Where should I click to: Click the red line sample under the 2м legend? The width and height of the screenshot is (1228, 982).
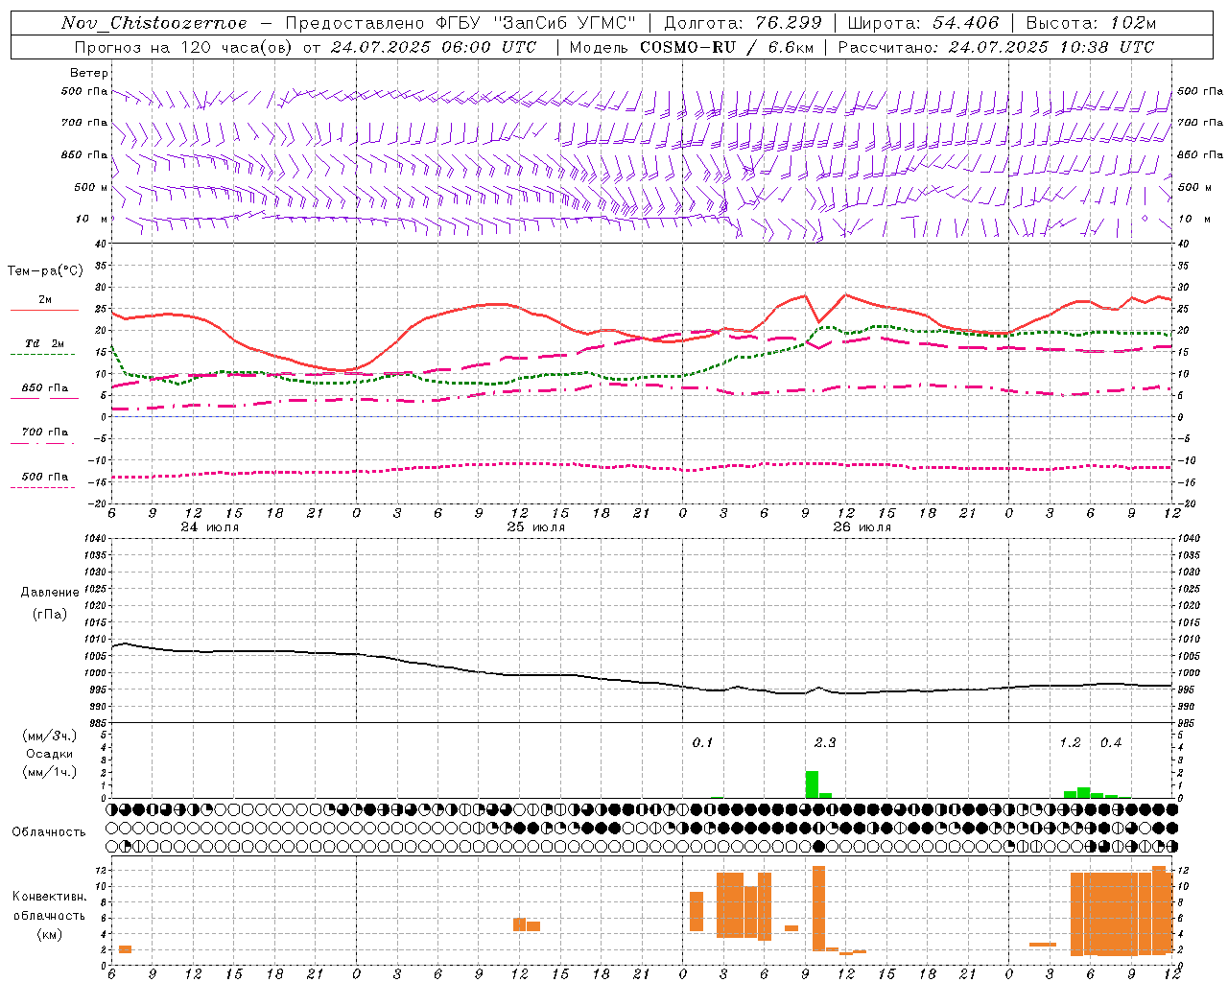[x=44, y=310]
